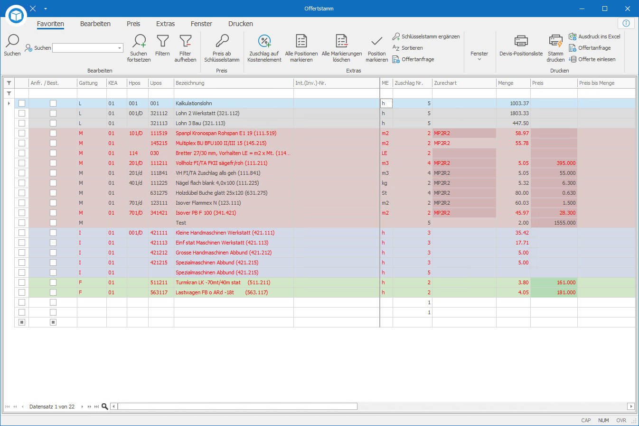Apply filter with the Filtern icon
Image resolution: width=639 pixels, height=426 pixels.
point(162,41)
